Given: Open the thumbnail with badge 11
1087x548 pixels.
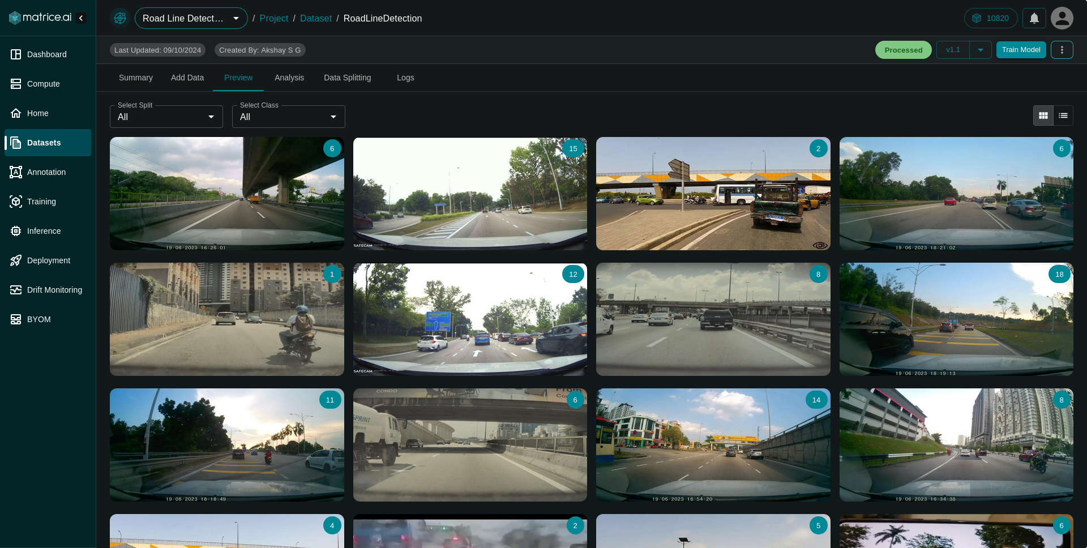Looking at the screenshot, I should (227, 445).
